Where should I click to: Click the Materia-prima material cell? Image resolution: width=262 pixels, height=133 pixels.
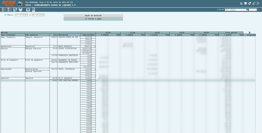coord(37,69)
